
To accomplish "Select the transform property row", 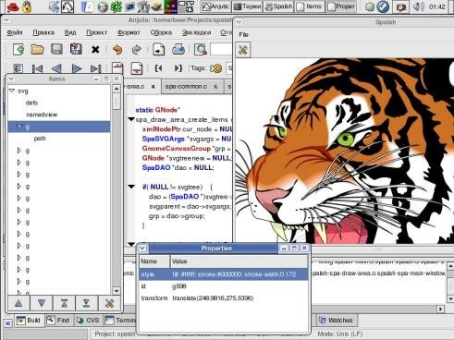I will click(224, 298).
